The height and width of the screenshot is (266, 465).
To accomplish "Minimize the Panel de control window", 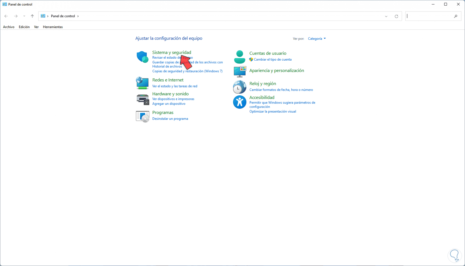I will tap(433, 4).
